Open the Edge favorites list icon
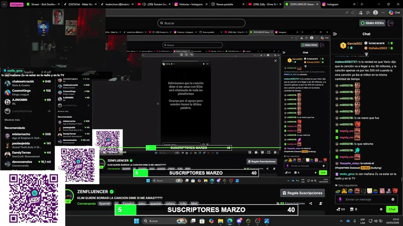The width and height of the screenshot is (403, 226). [368, 13]
